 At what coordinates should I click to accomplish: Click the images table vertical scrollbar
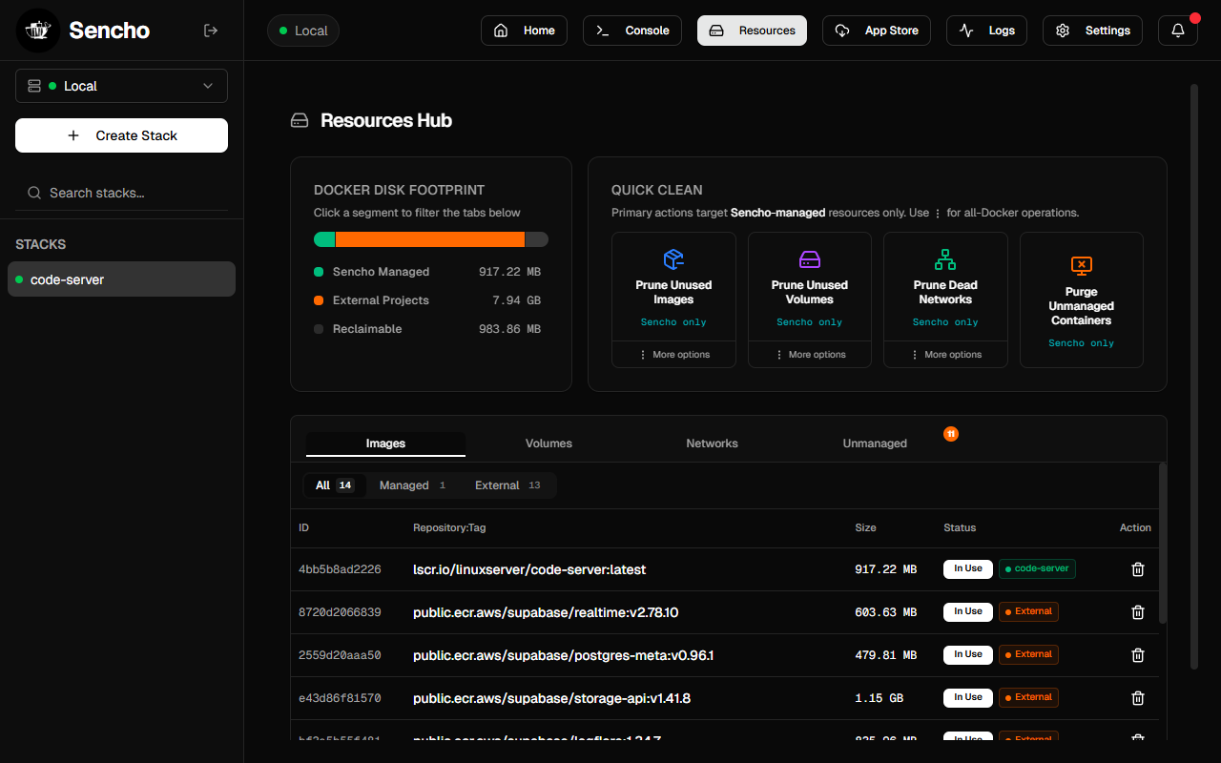[1162, 544]
